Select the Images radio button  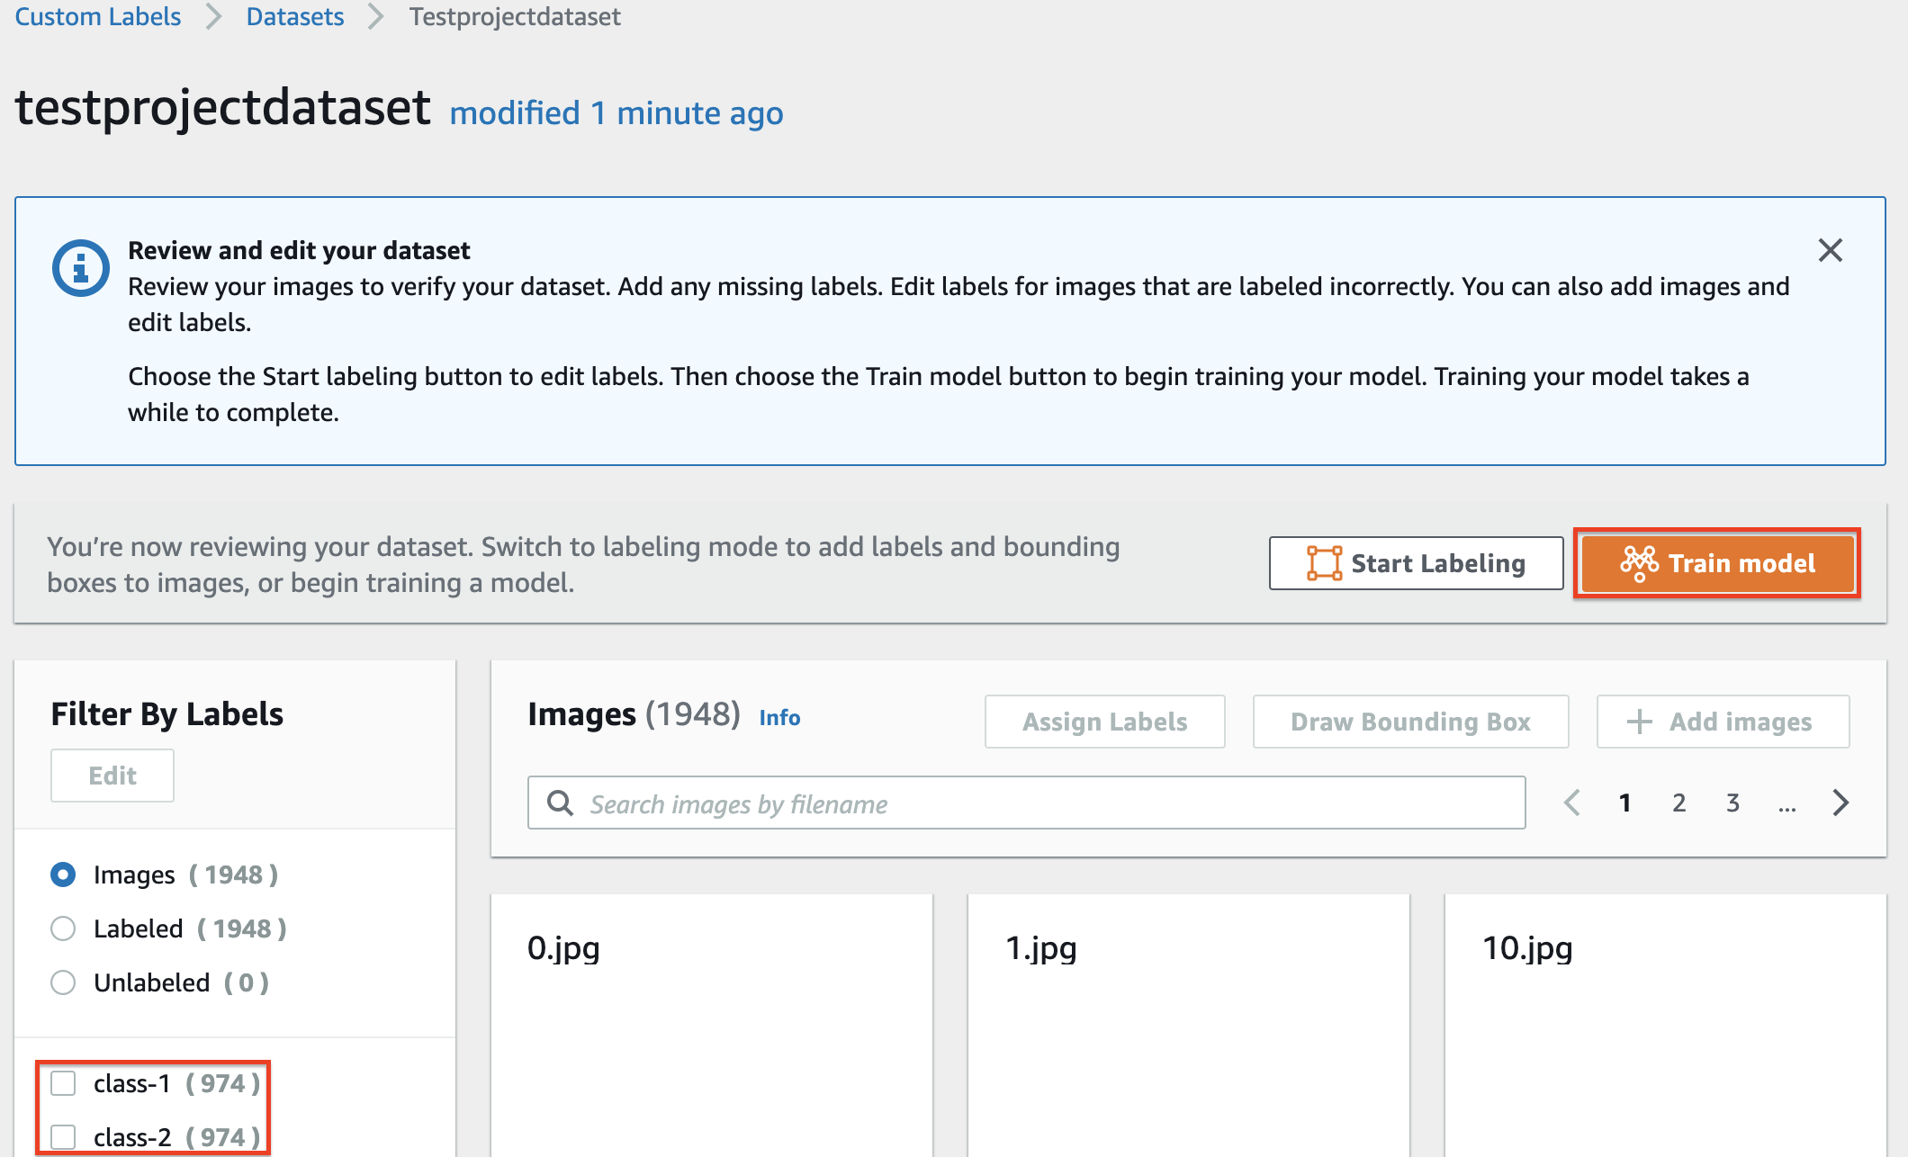(63, 874)
